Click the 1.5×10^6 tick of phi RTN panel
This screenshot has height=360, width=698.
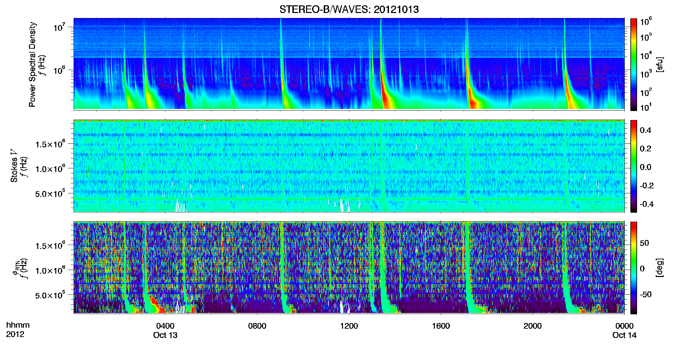(50, 245)
